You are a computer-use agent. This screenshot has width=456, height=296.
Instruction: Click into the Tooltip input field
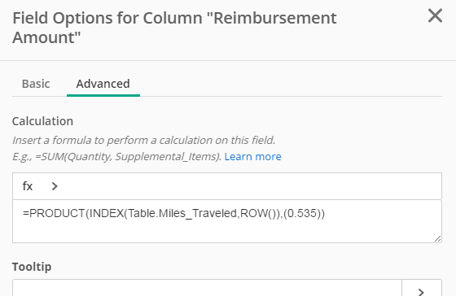tap(207, 288)
